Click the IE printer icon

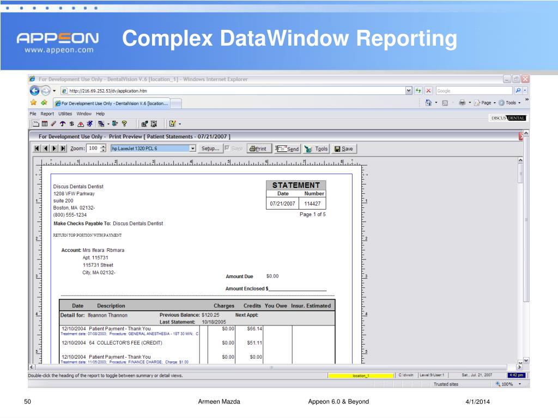[x=462, y=103]
